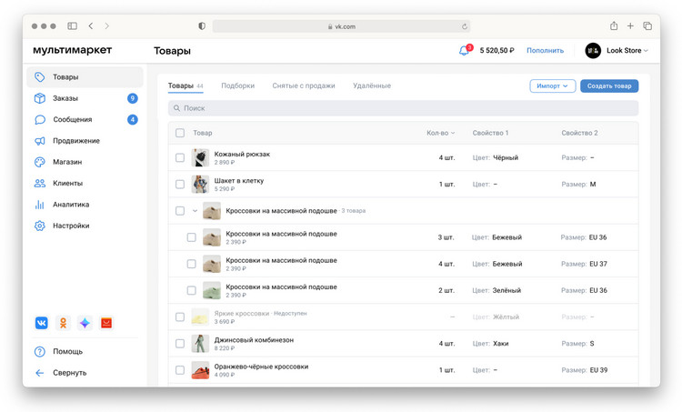
Task: Tick the Джинсовый комбинезон checkbox
Action: click(180, 344)
